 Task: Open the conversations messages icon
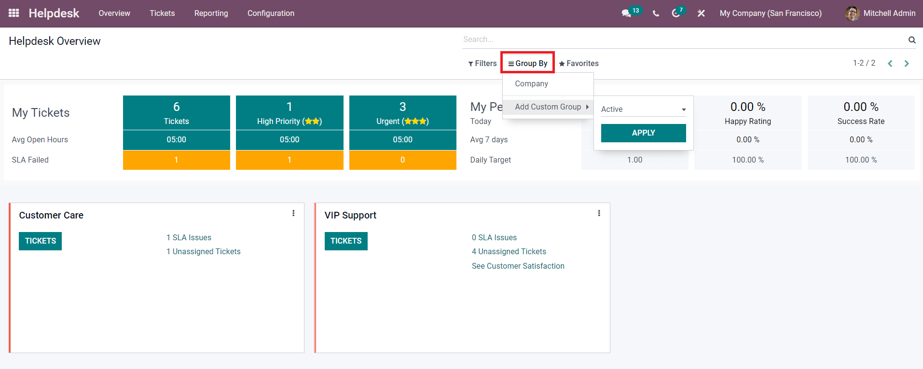click(x=627, y=14)
